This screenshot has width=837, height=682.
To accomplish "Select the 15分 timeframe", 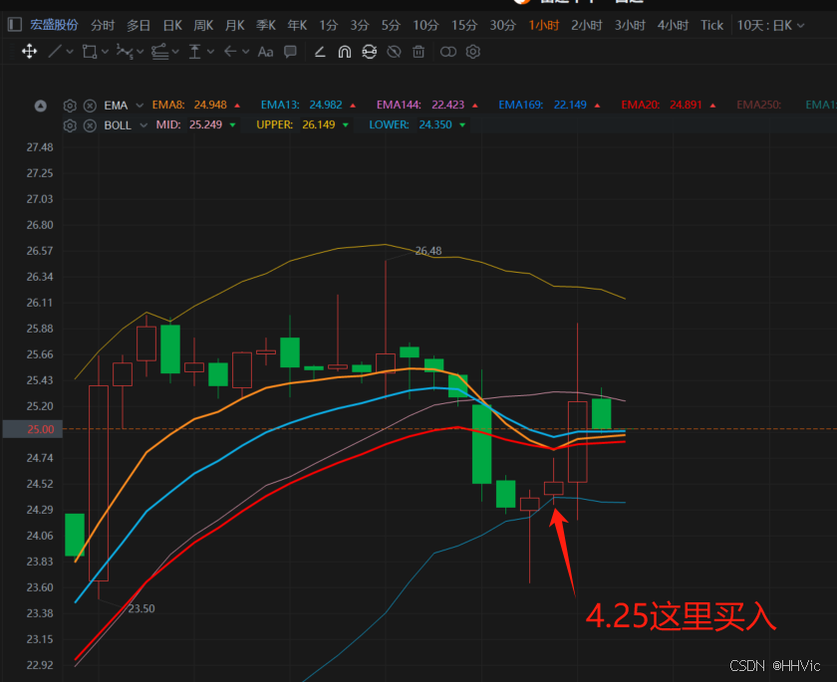I will coord(464,25).
